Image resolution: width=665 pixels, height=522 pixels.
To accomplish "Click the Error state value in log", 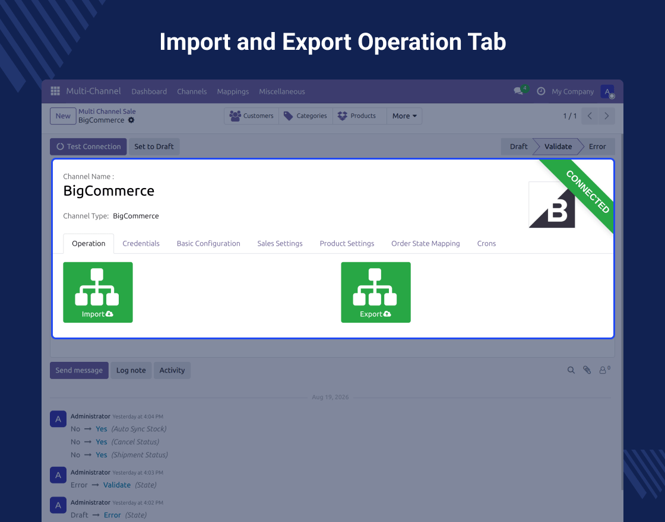I will (x=112, y=515).
